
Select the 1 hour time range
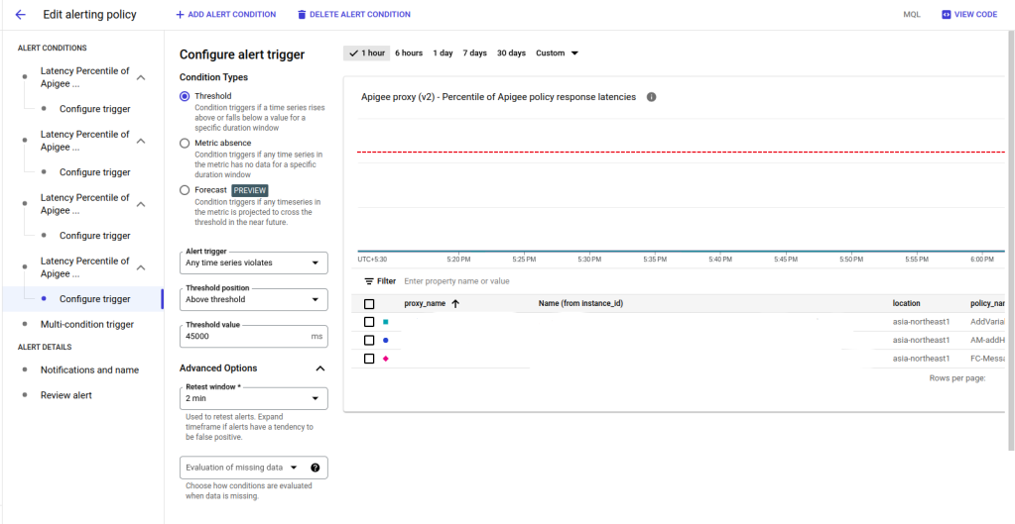click(366, 52)
